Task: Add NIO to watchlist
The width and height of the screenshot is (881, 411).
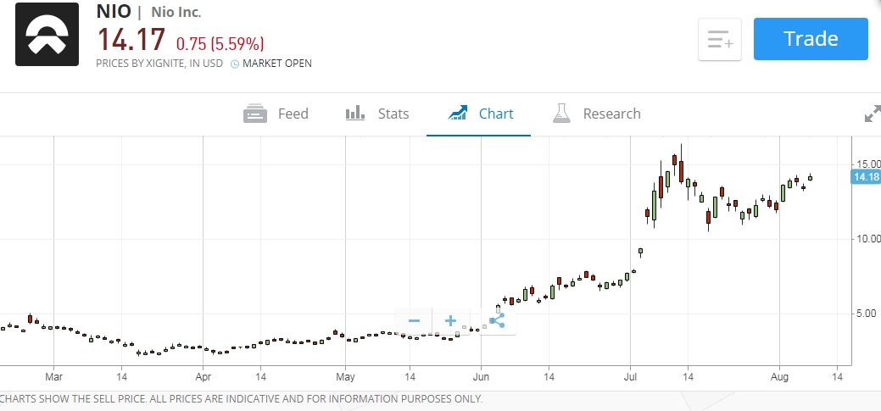Action: point(720,40)
